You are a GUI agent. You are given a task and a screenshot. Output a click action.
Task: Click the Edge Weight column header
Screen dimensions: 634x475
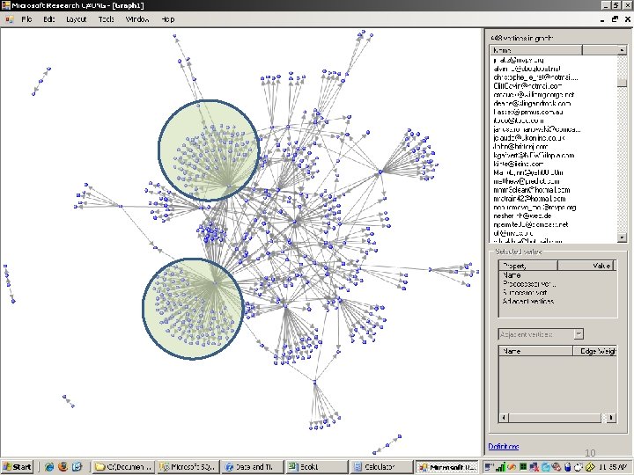coord(594,351)
